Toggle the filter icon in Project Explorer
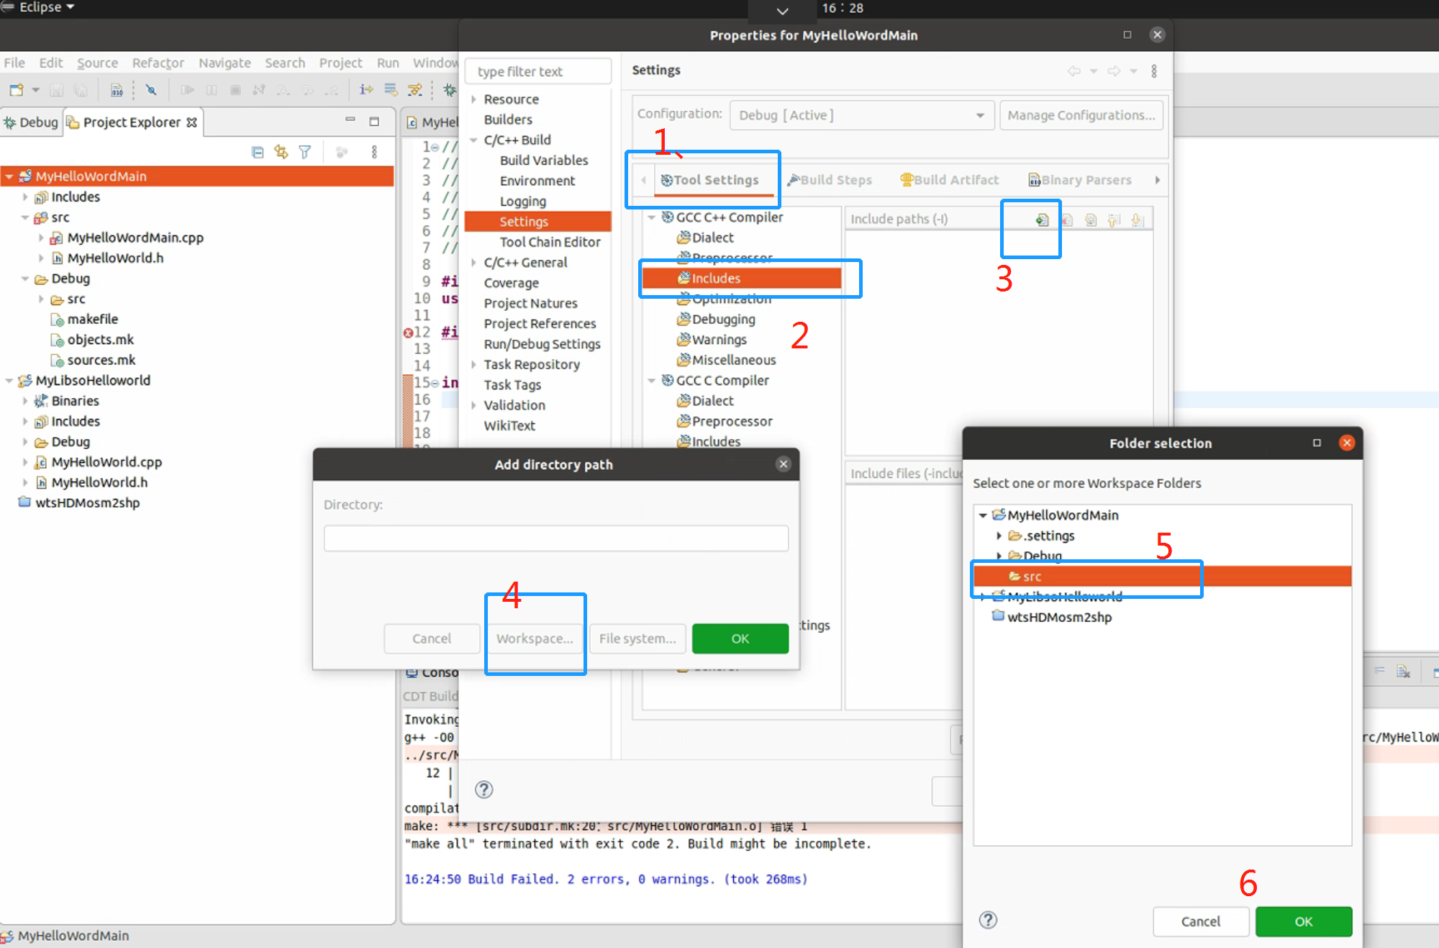The image size is (1439, 948). [x=305, y=152]
